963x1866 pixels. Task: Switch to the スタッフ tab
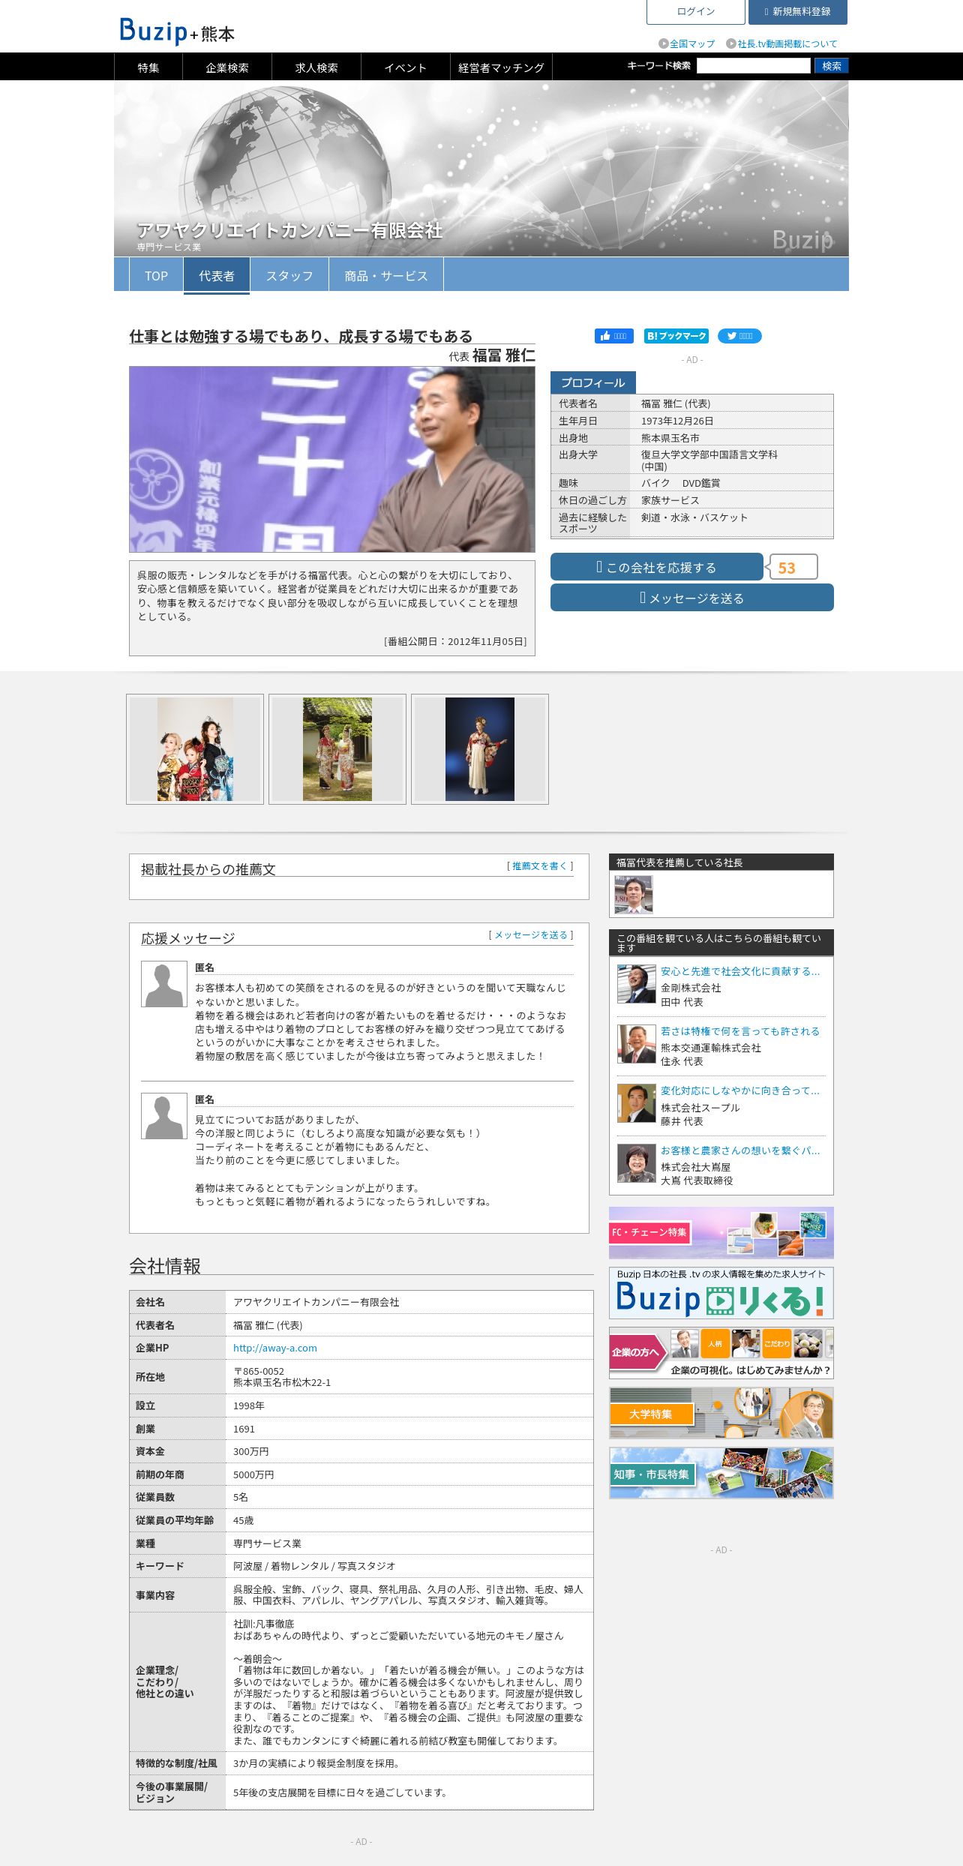(x=289, y=275)
